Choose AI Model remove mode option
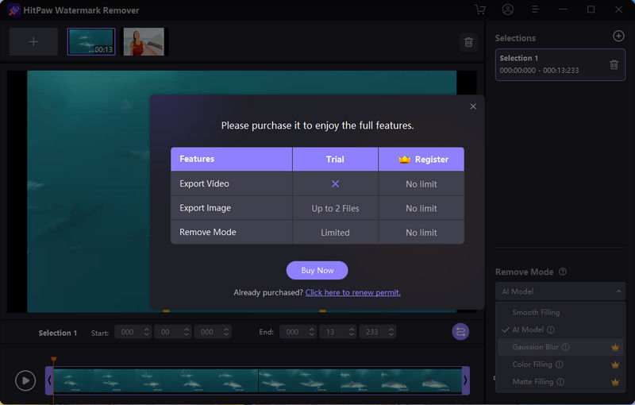The image size is (635, 405). coord(528,330)
